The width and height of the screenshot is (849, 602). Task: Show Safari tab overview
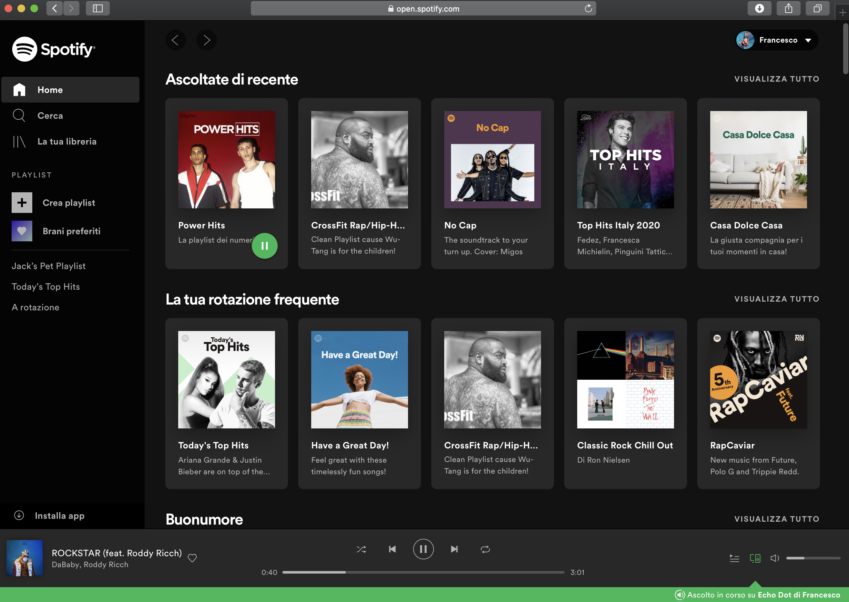(x=817, y=8)
